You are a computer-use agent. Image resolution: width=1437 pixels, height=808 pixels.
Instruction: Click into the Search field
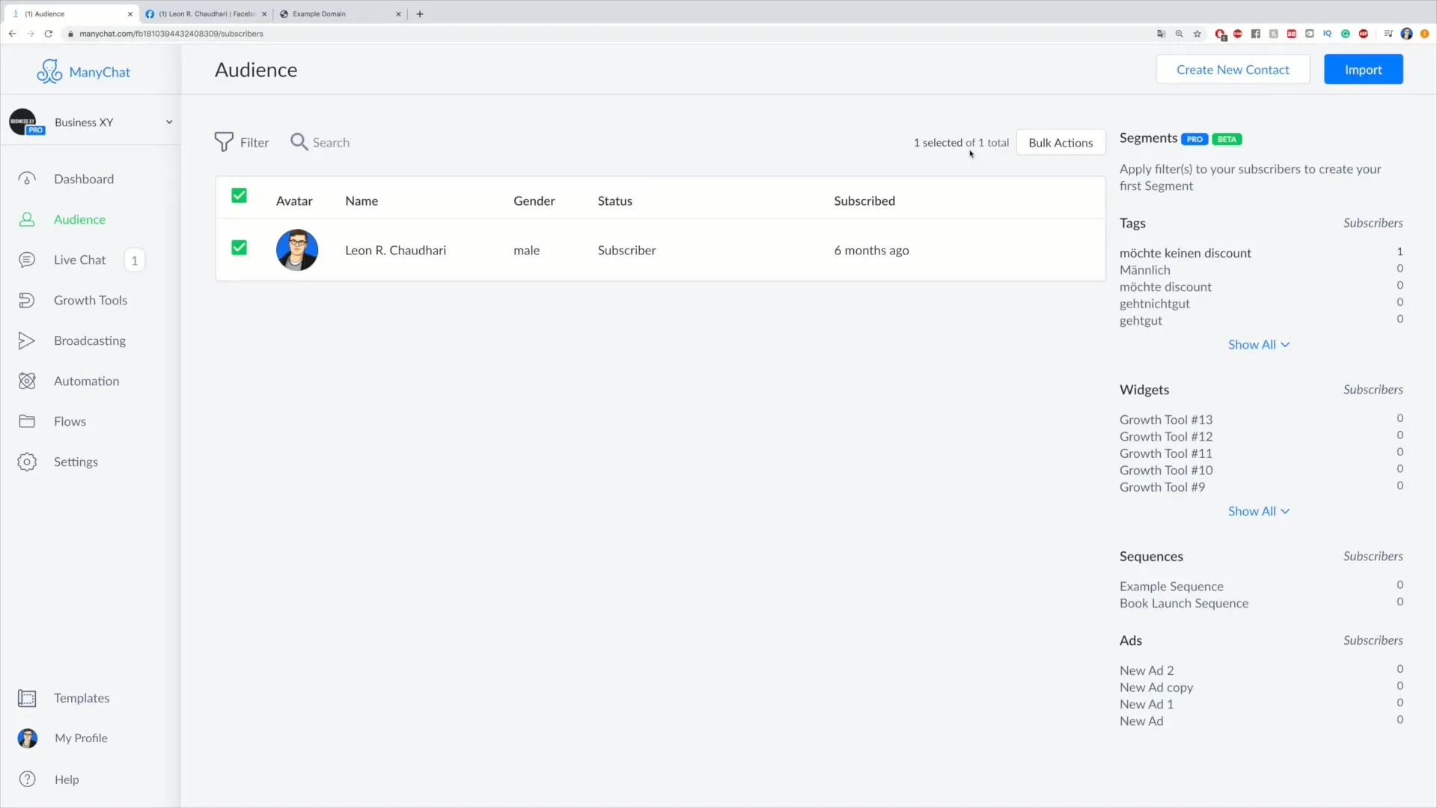pyautogui.click(x=331, y=142)
